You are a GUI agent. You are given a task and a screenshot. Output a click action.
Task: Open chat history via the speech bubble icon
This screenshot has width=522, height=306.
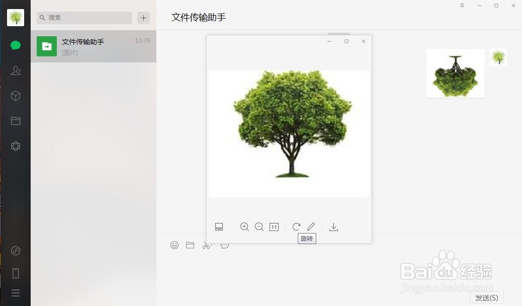click(x=225, y=245)
